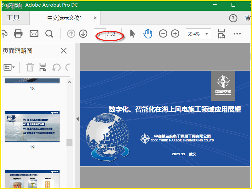
Task: Zoom in with the plus button
Action: tap(175, 34)
